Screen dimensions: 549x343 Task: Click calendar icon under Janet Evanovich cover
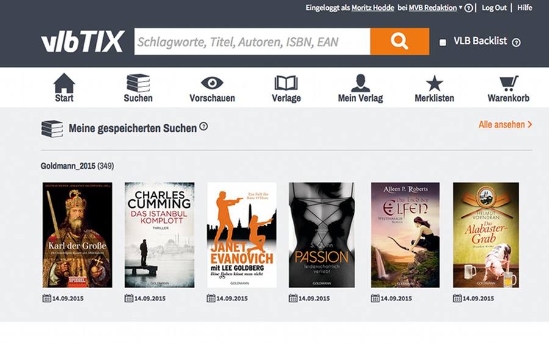(211, 299)
